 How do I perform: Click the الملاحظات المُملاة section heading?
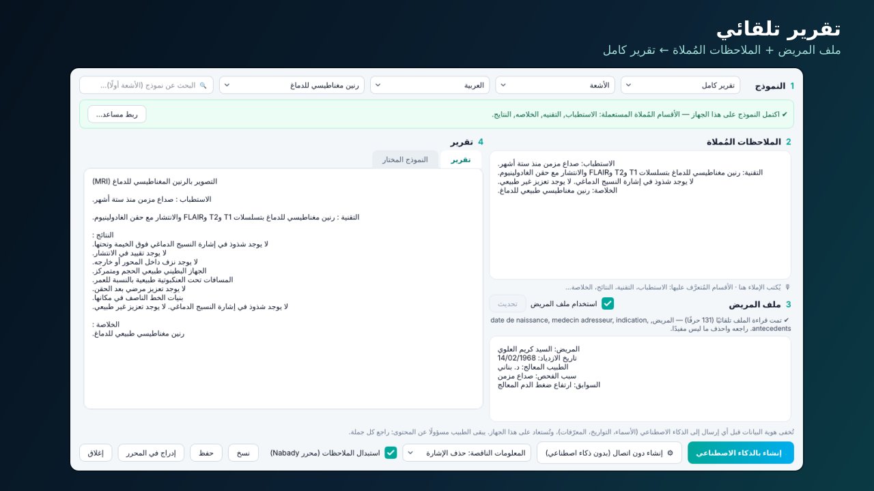[744, 142]
